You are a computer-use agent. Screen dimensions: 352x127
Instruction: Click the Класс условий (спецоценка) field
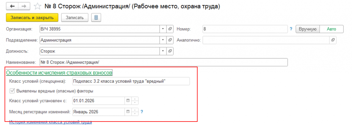(x=131, y=81)
